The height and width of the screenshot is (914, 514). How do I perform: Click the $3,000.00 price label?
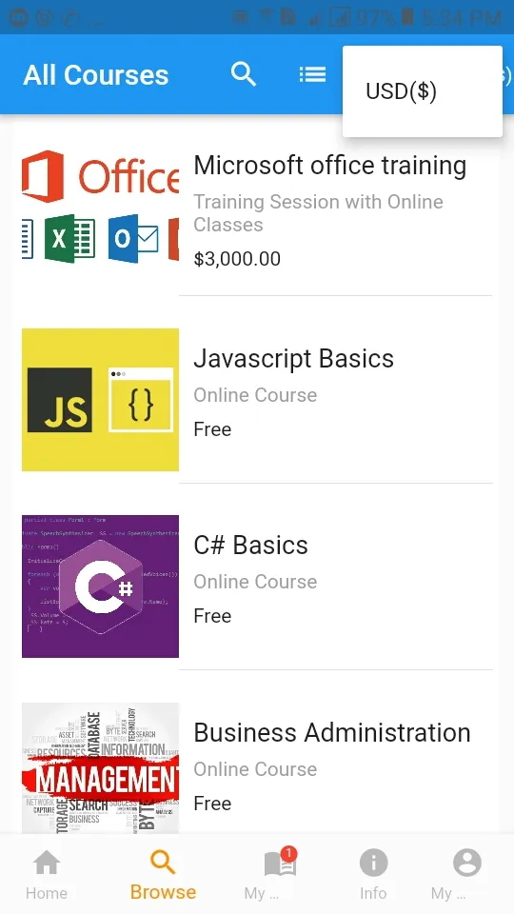coord(237,259)
